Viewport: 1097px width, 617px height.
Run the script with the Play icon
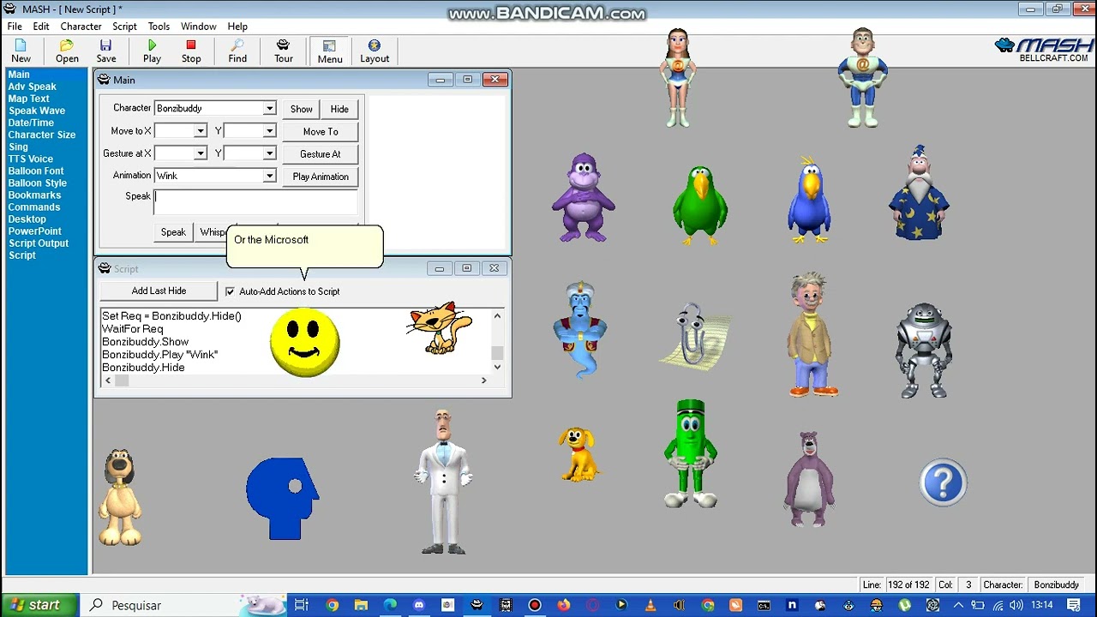point(152,51)
